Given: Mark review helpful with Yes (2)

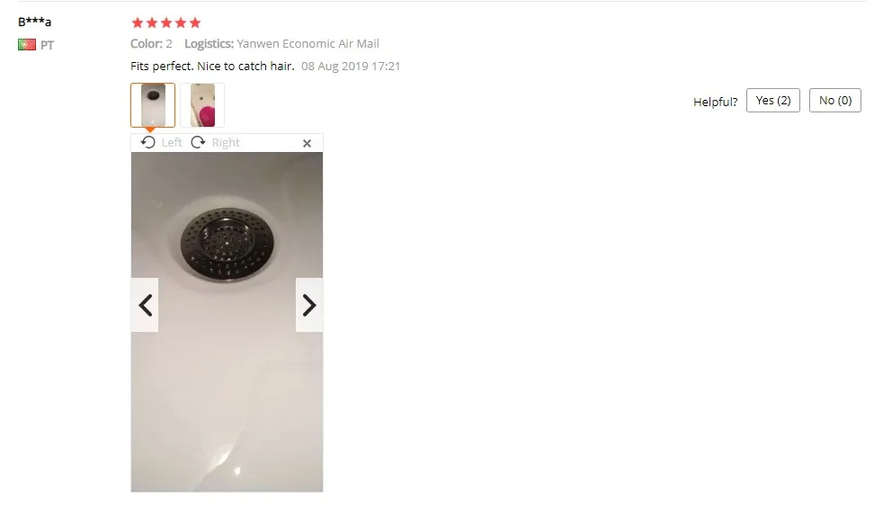Looking at the screenshot, I should coord(773,100).
